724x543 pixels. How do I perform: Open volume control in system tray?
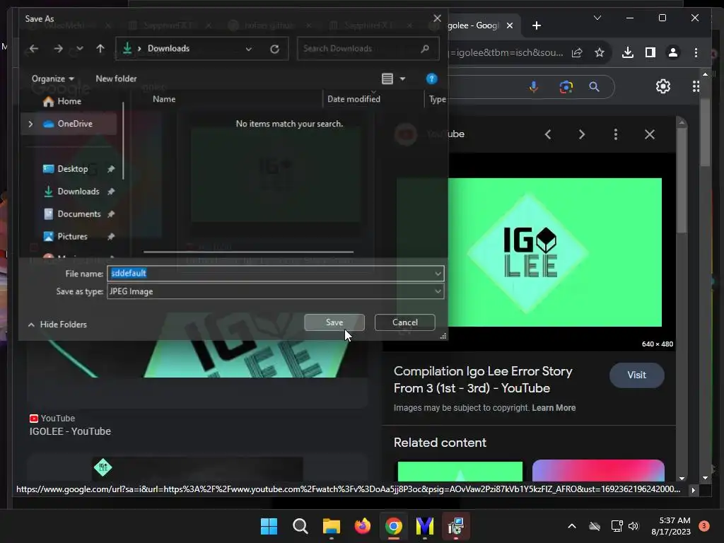[633, 526]
